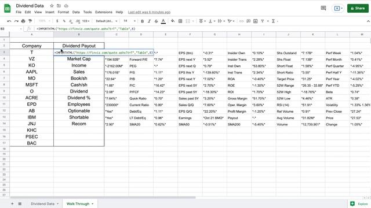Decrease decimal places
Image resolution: width=371 pixels, height=208 pixels.
coord(71,21)
